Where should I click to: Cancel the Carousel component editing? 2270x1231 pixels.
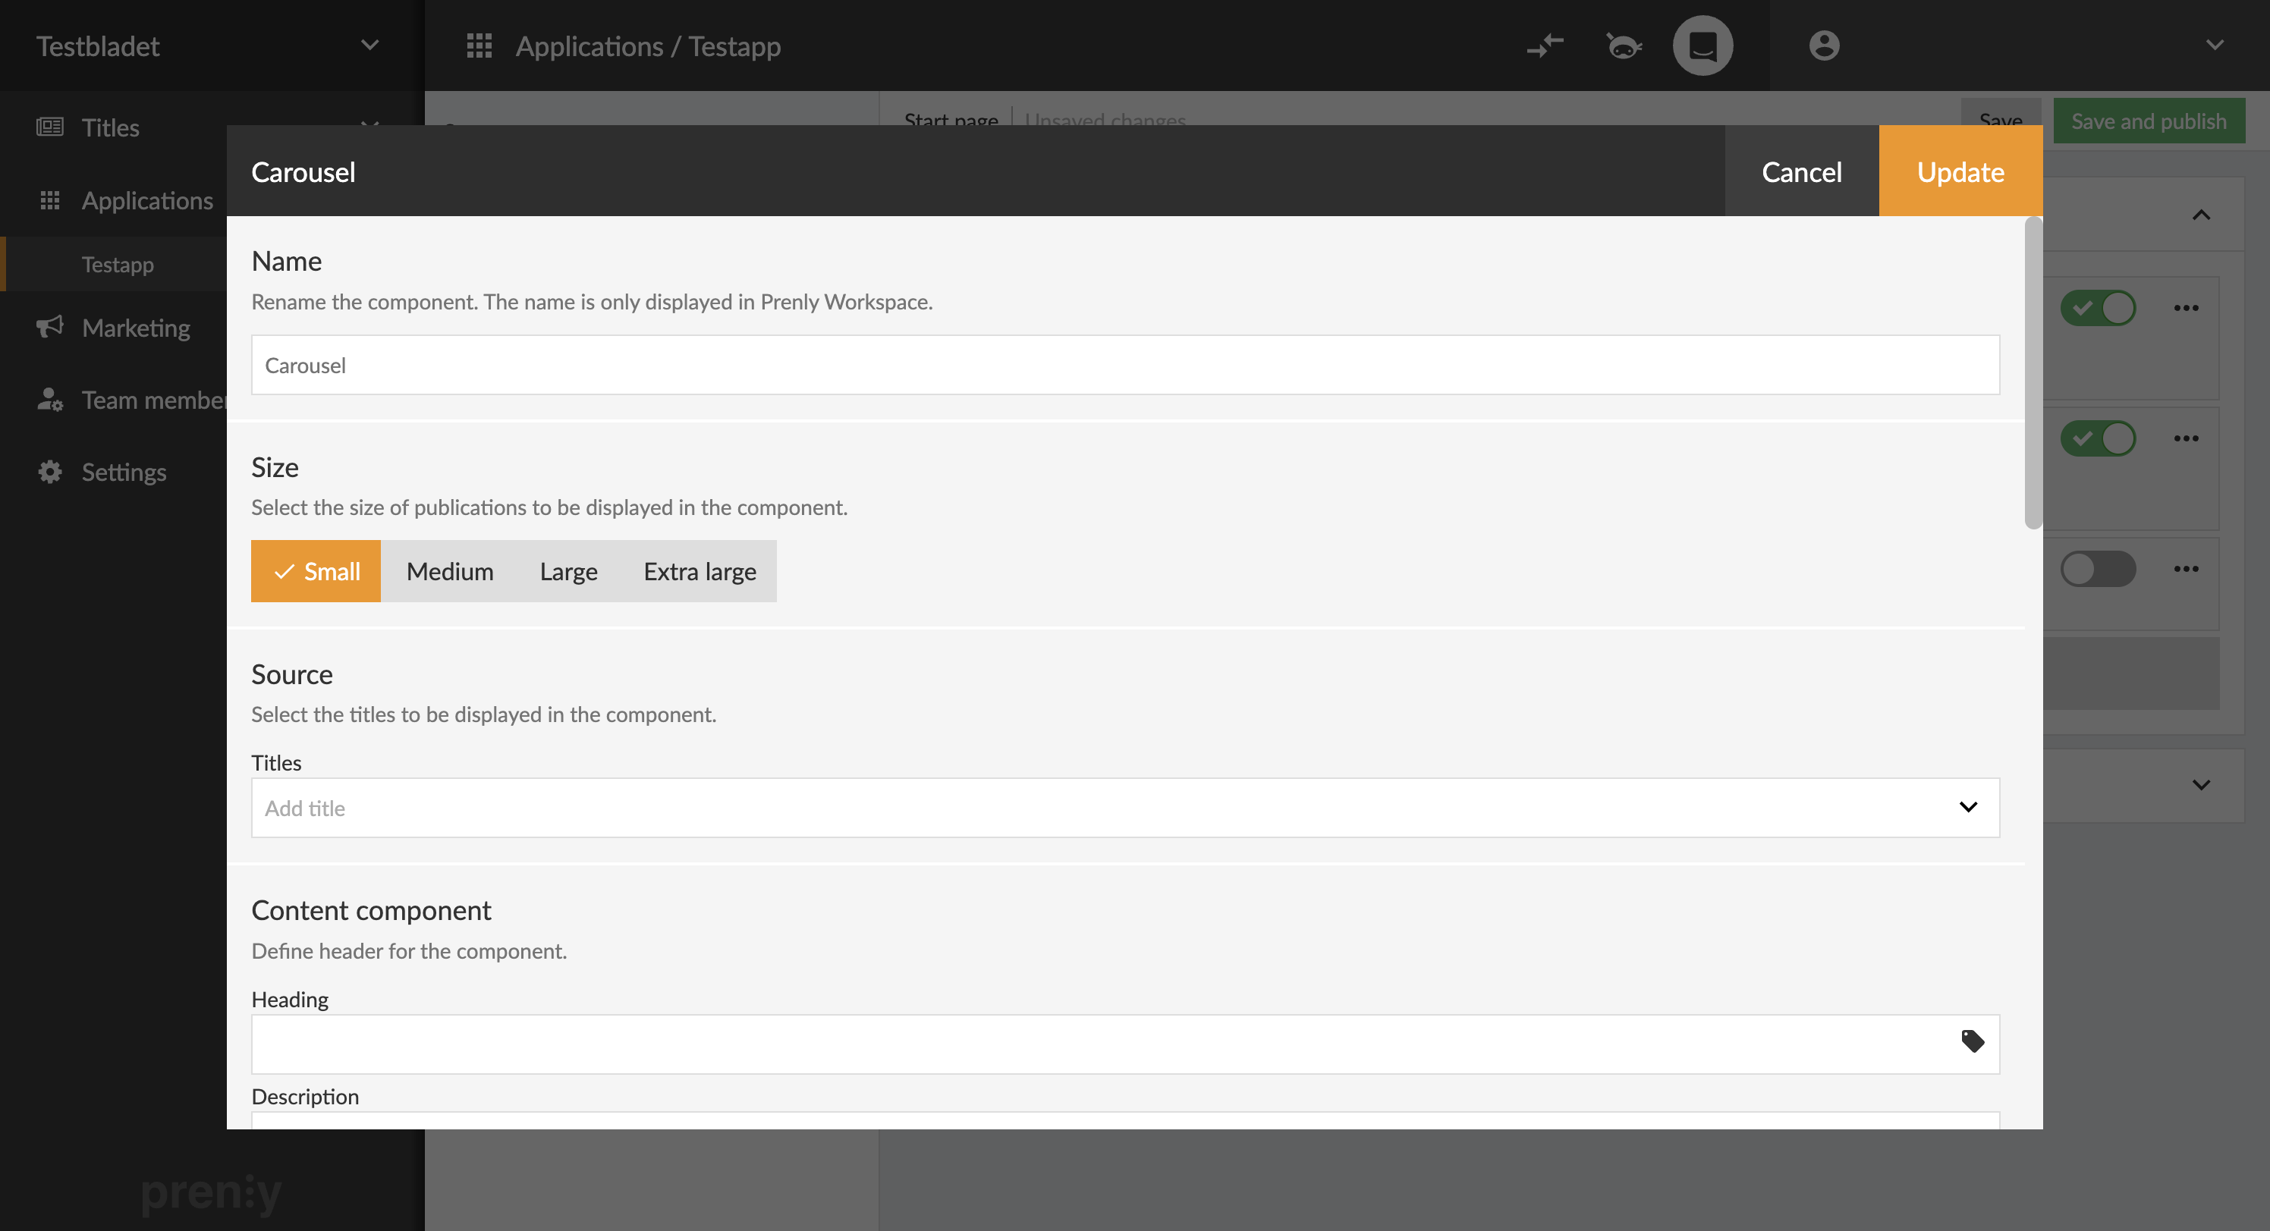[1801, 171]
